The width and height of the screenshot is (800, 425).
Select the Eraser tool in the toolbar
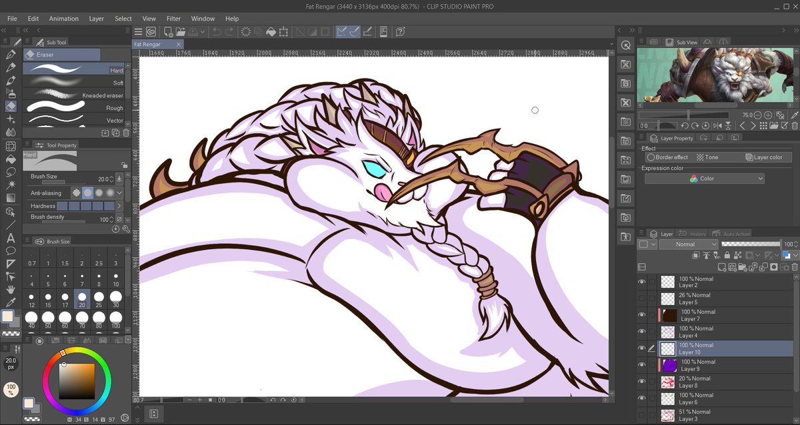(11, 106)
